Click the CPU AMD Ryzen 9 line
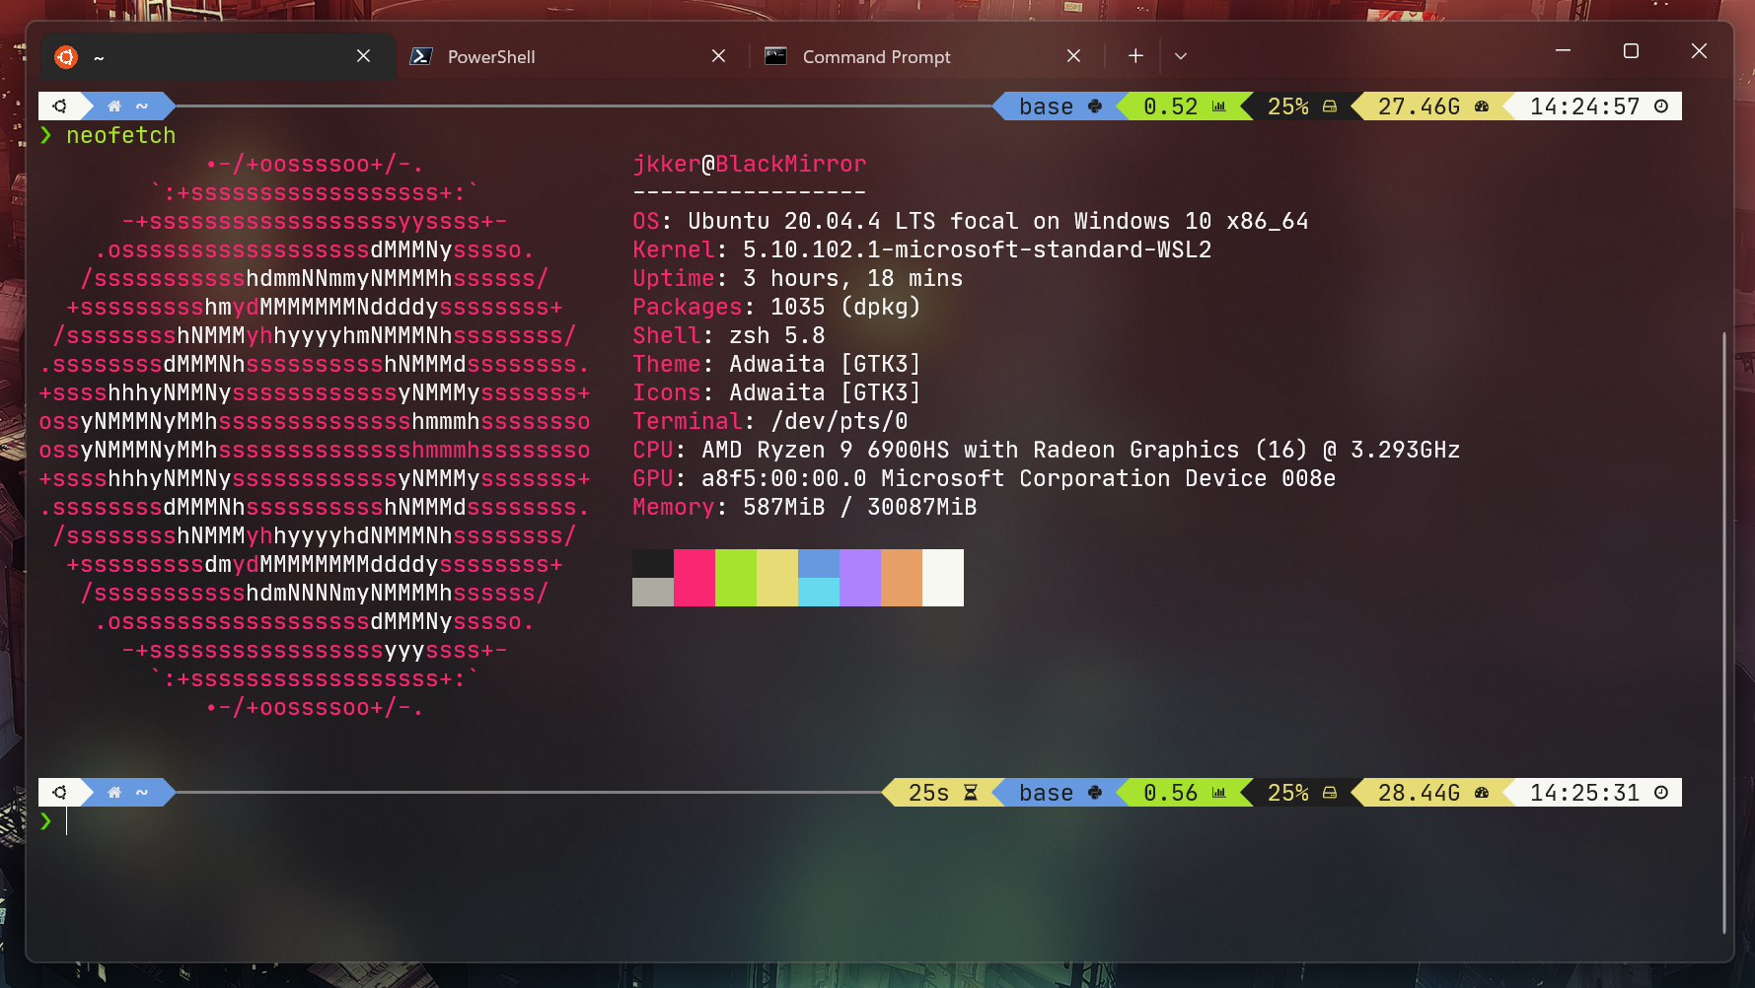Viewport: 1755px width, 988px height. click(1046, 450)
